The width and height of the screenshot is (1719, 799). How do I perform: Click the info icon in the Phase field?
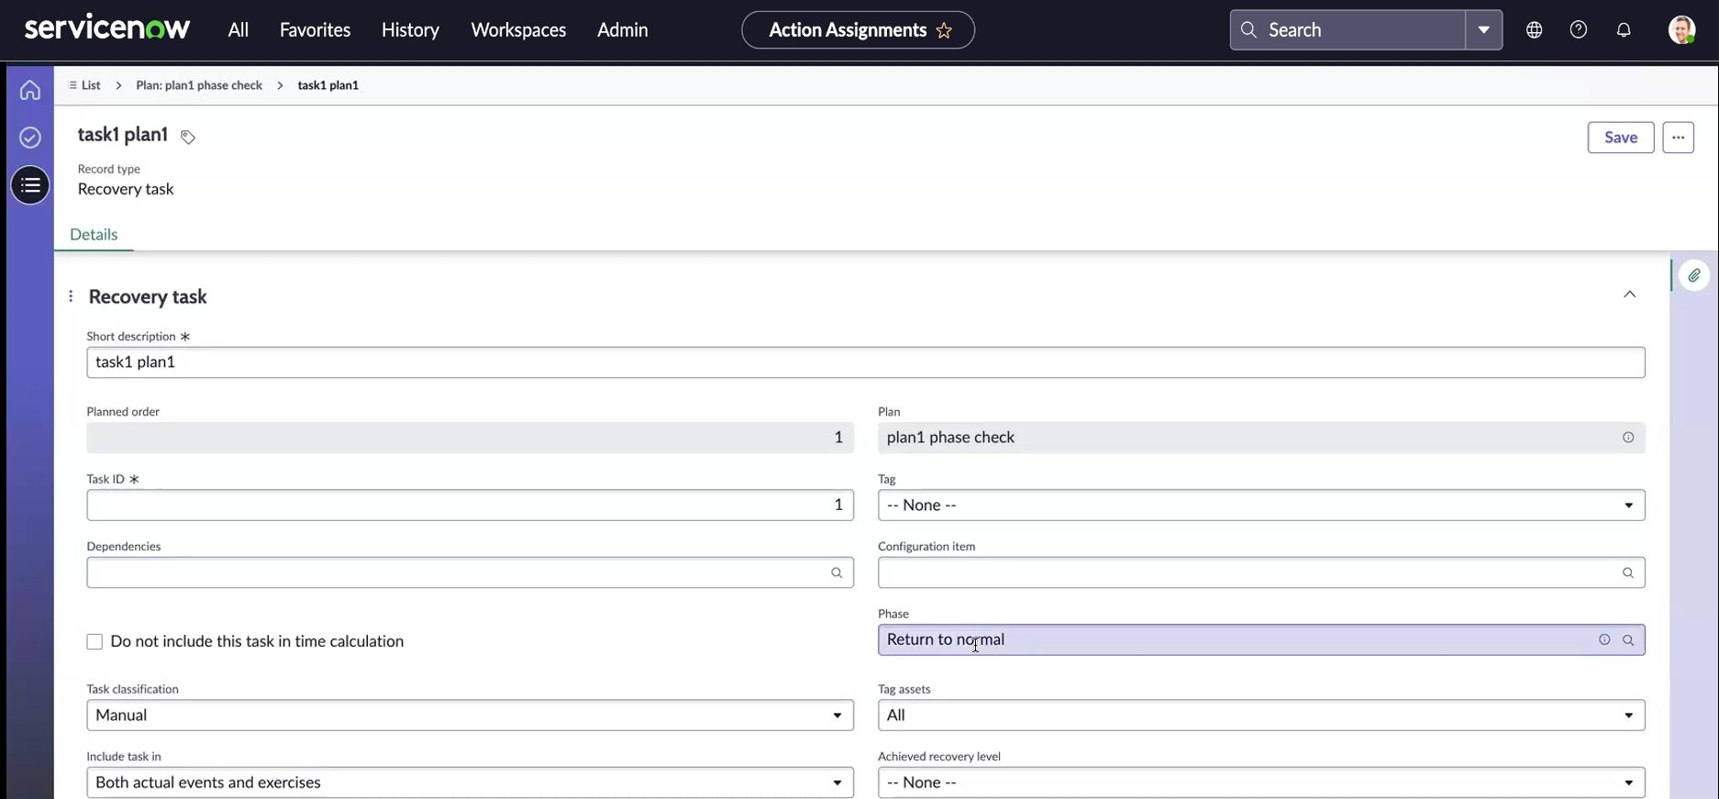coord(1604,640)
